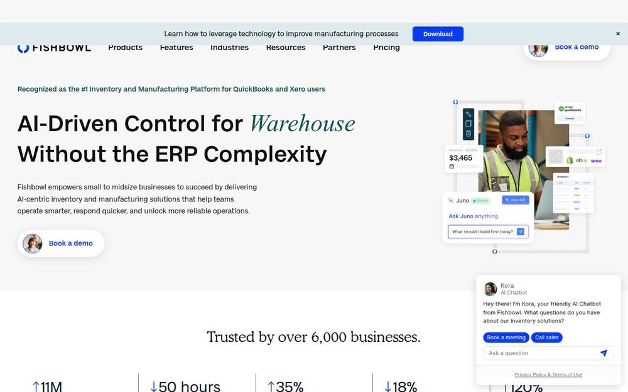Click the Inventory table card
Screen dimensions: 628x392
point(573,193)
